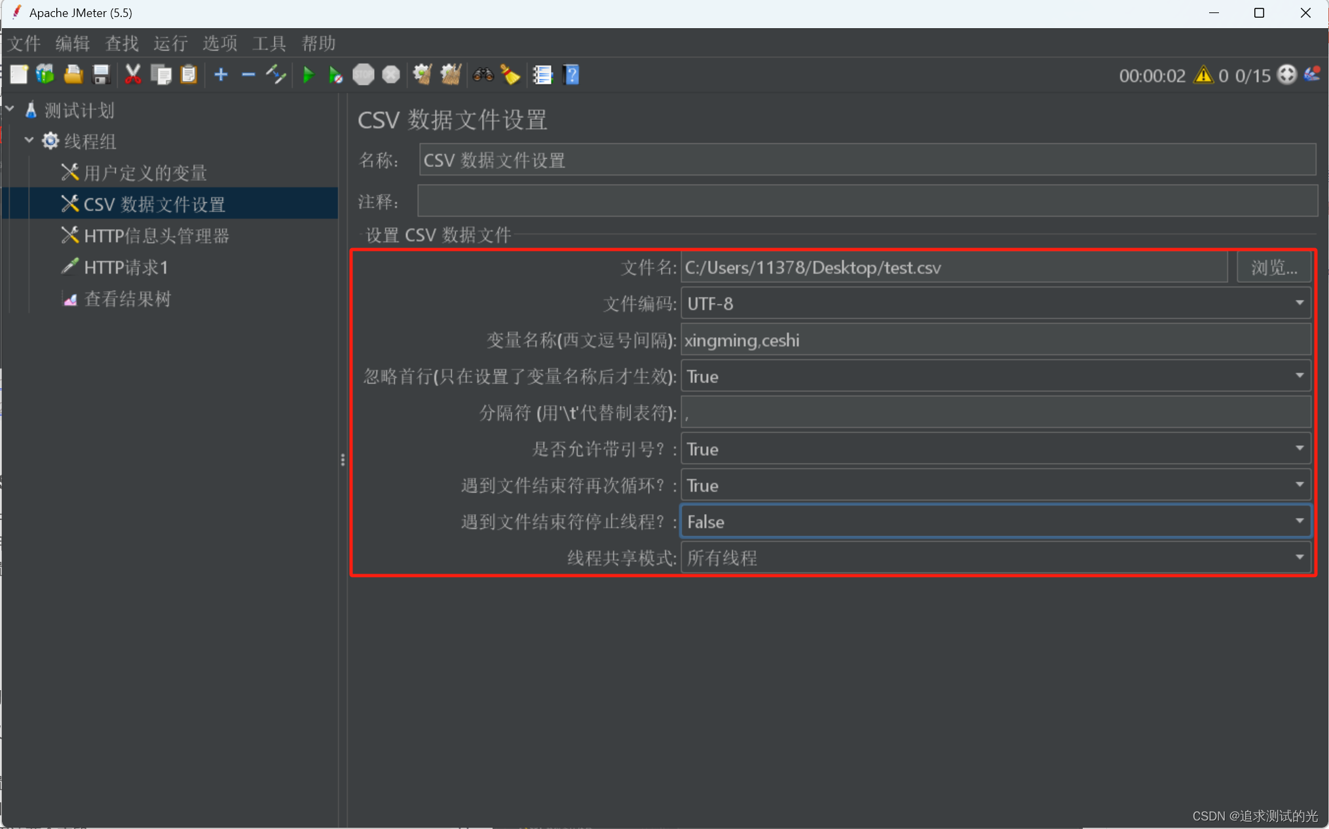Open the 文件 menu
Viewport: 1329px width, 829px height.
(x=24, y=43)
